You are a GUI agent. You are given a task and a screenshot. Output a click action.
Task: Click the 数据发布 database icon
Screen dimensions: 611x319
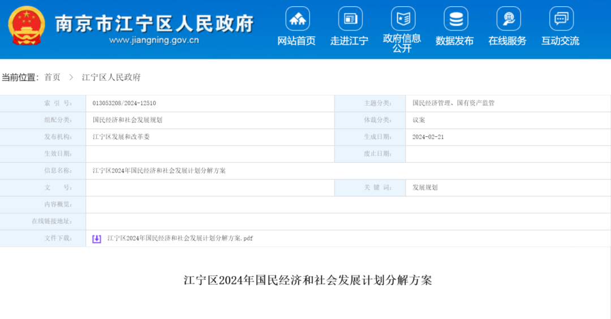456,19
